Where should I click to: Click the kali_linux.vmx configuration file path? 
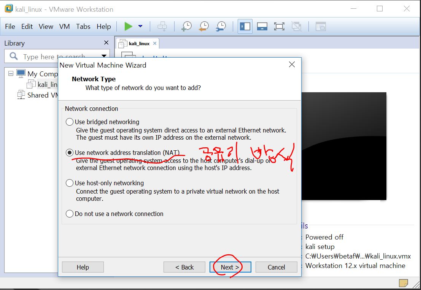click(358, 256)
